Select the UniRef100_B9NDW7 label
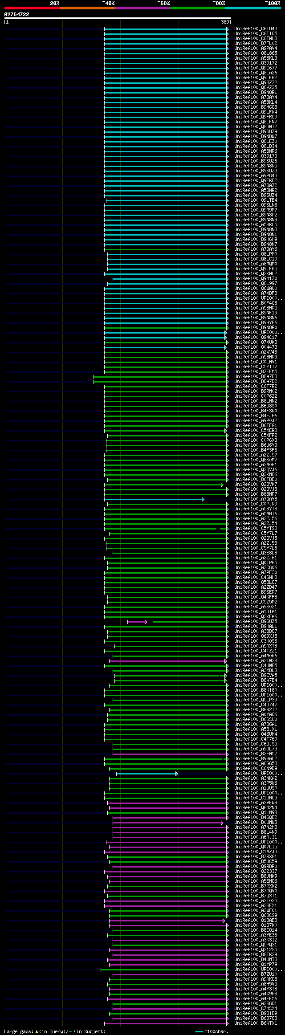 click(256, 137)
